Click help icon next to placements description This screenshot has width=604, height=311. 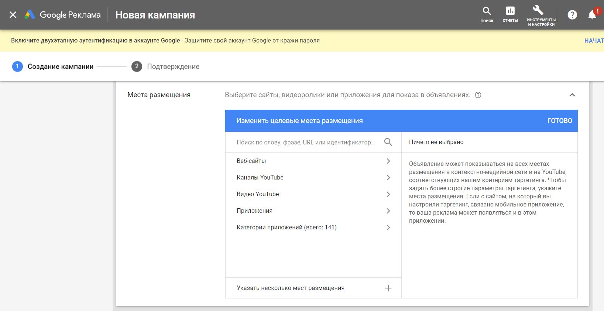[x=478, y=95]
